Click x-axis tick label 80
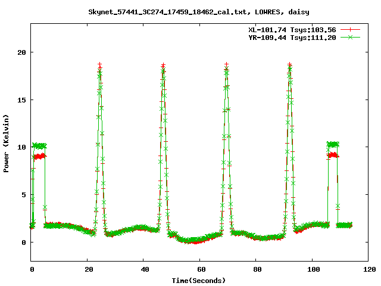The height and width of the screenshot is (286, 381). (257, 269)
